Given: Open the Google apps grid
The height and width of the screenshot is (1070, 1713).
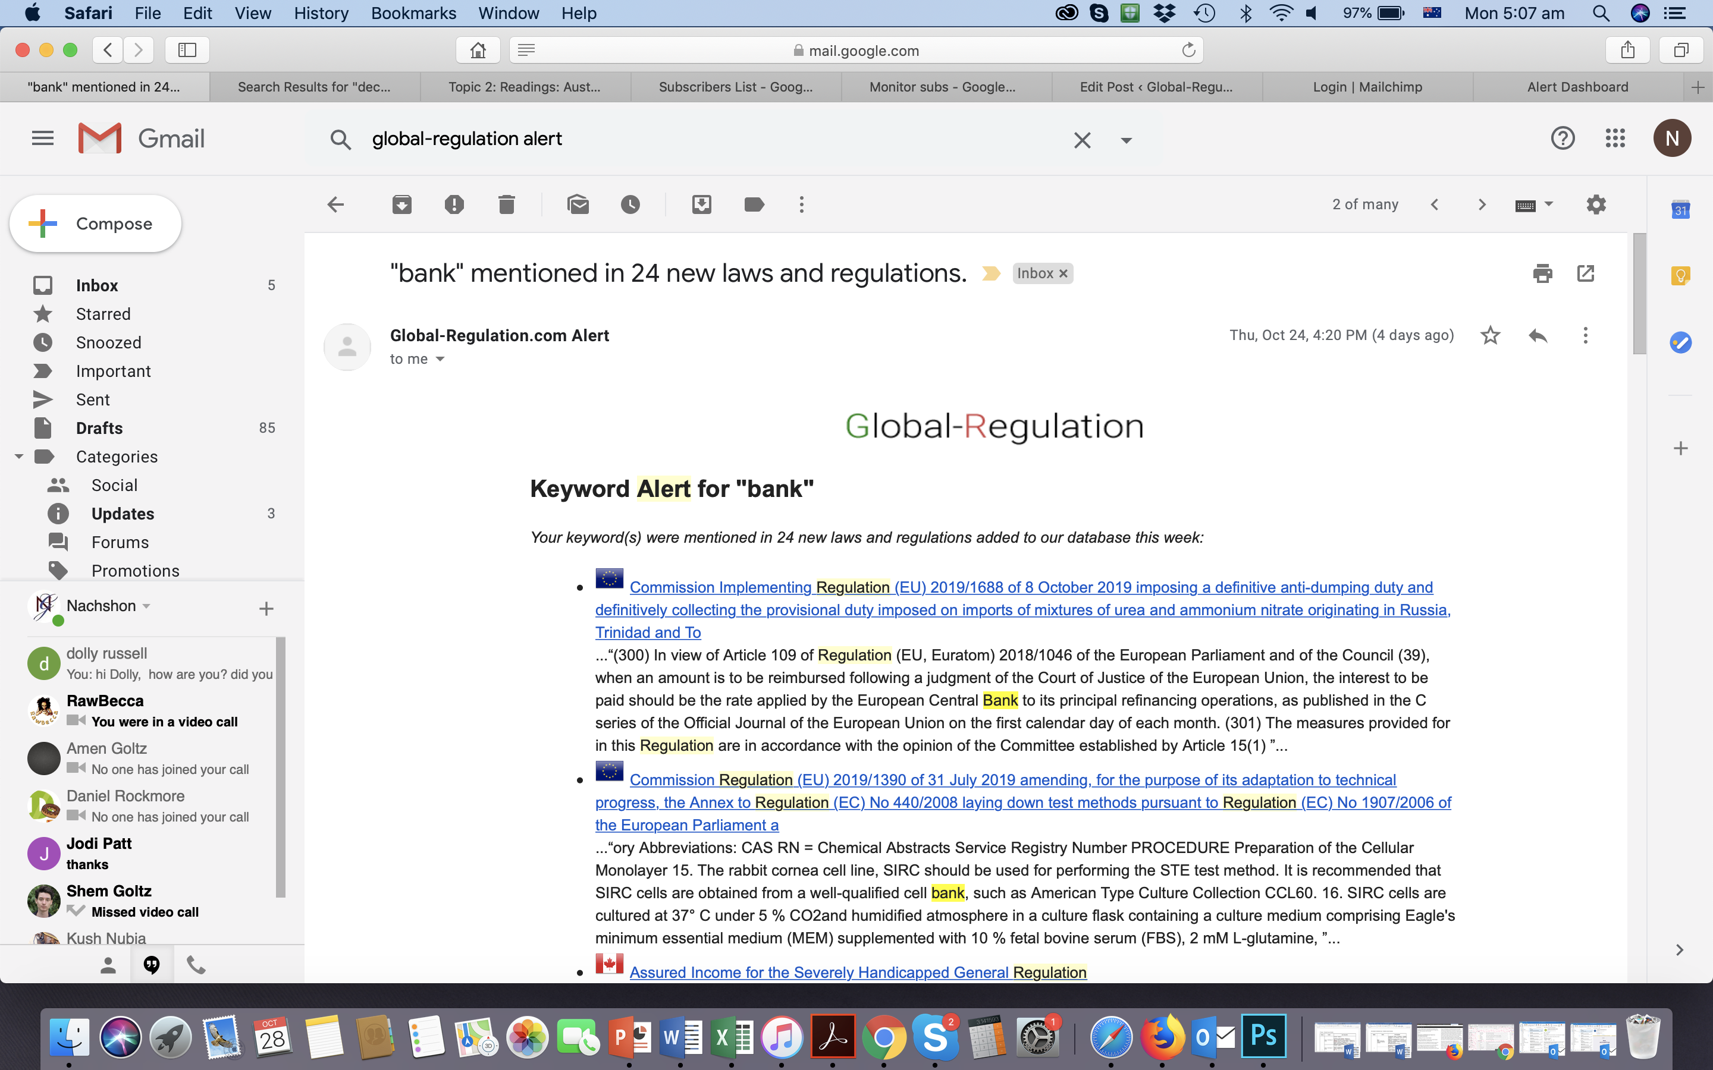Looking at the screenshot, I should coord(1615,138).
